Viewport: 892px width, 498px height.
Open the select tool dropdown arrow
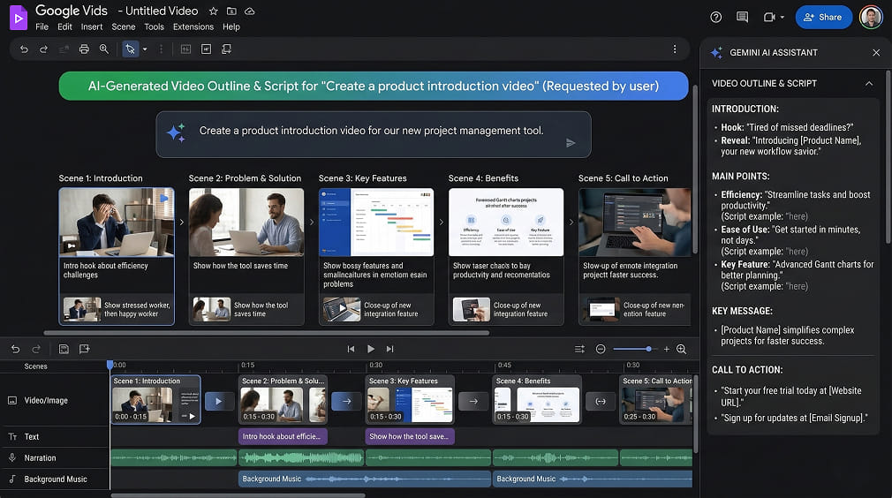pos(145,49)
